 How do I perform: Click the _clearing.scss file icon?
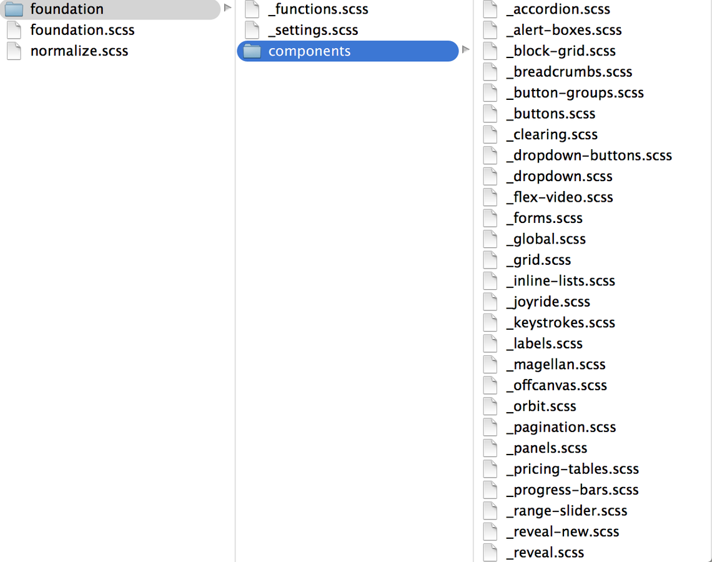pos(490,134)
